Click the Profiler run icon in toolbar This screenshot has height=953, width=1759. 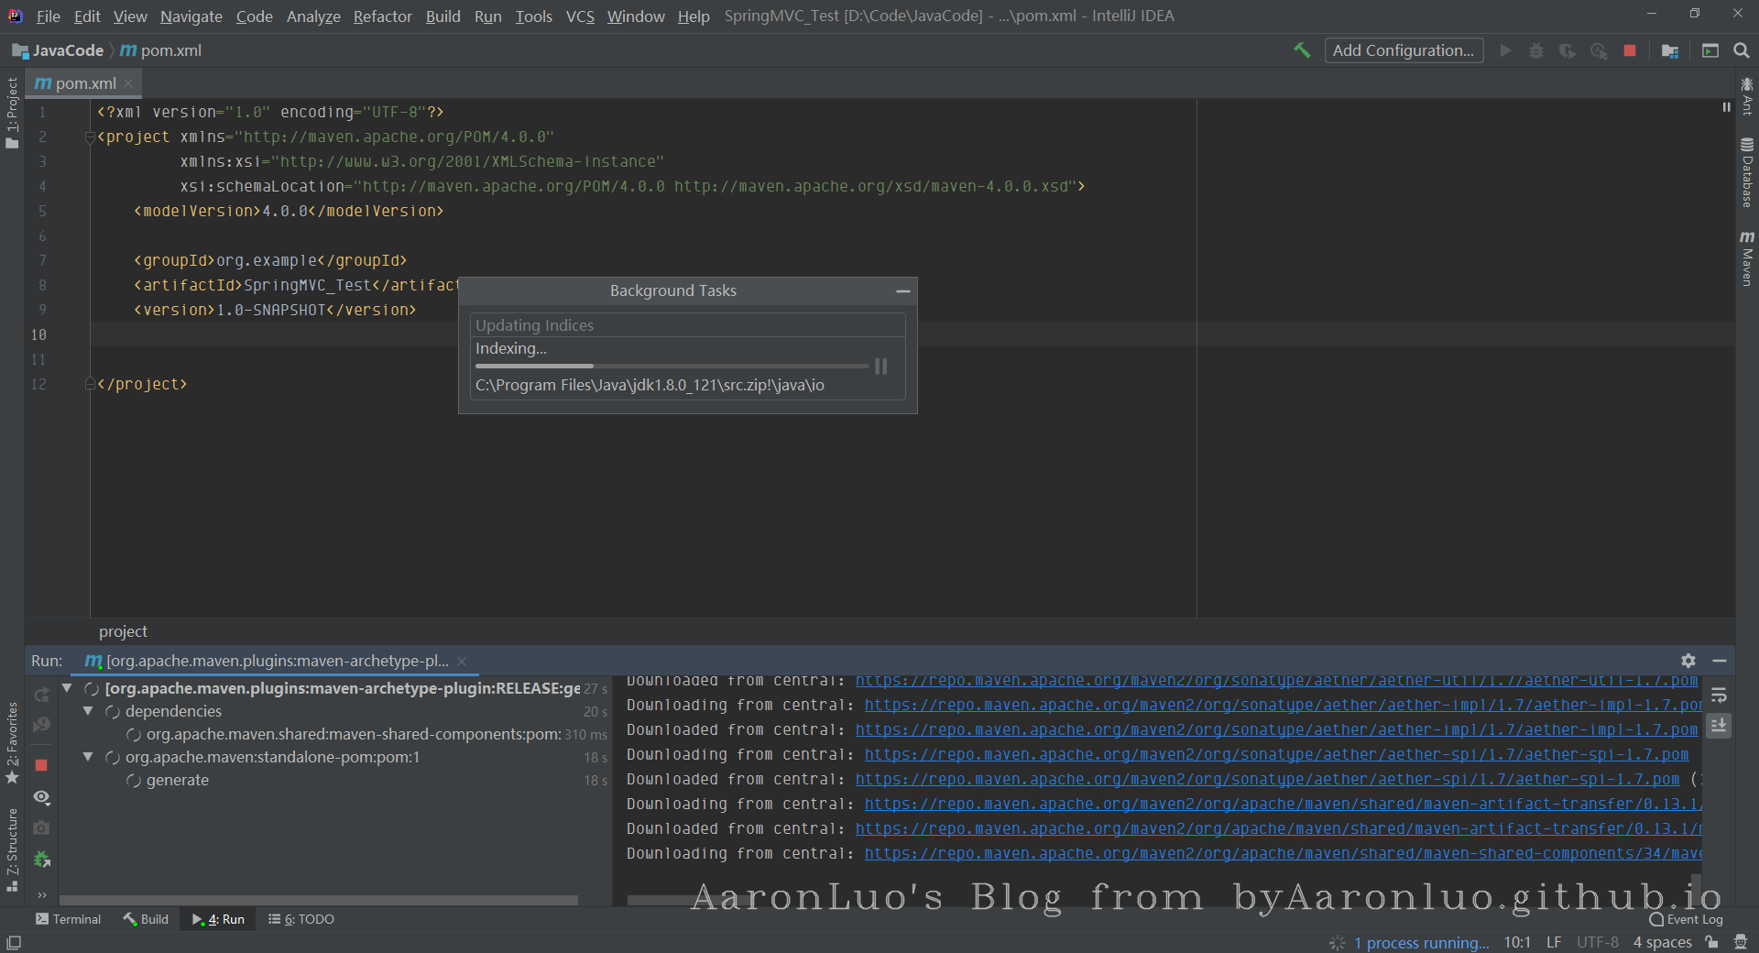pyautogui.click(x=1599, y=50)
